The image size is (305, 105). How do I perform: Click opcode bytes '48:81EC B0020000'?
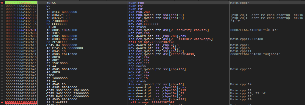(62, 12)
